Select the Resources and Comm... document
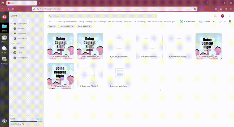Viewport: 234px width, 127px height. pyautogui.click(x=120, y=76)
